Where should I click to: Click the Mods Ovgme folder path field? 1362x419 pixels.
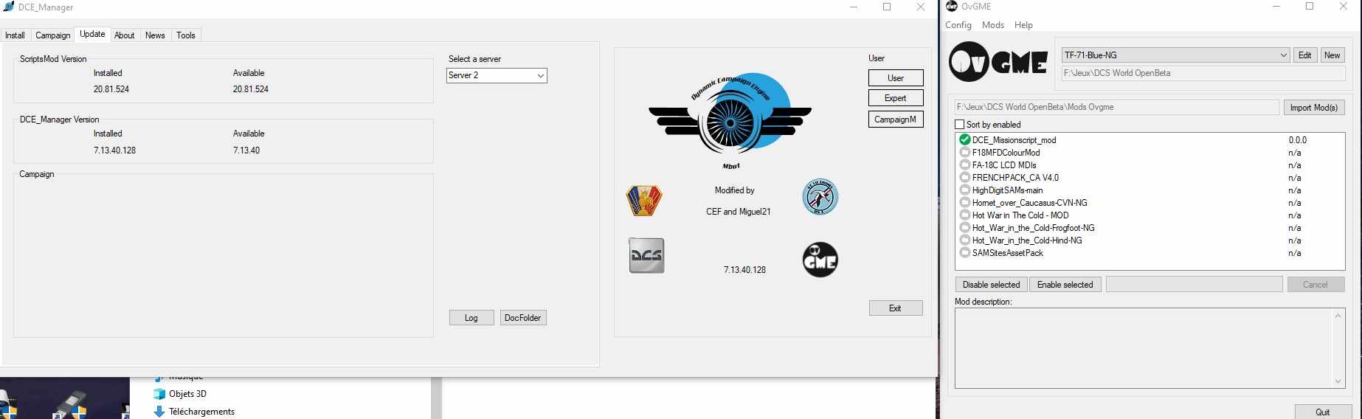tap(1117, 107)
